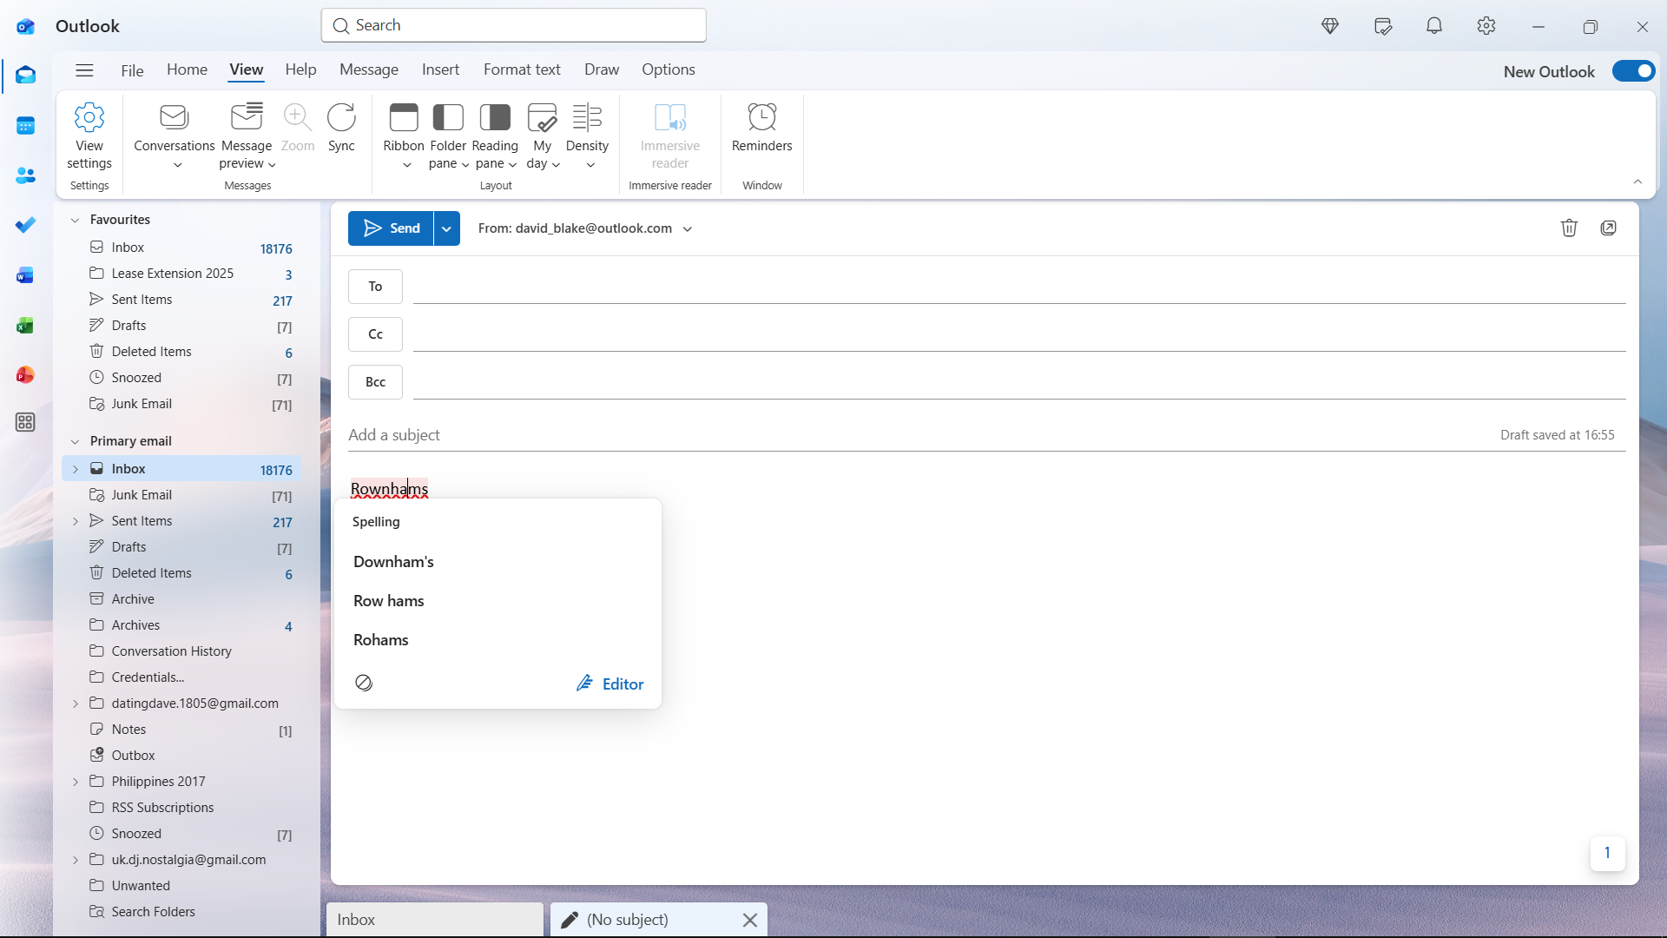The image size is (1667, 938).
Task: Open Mail in the left app bar
Action: (25, 76)
